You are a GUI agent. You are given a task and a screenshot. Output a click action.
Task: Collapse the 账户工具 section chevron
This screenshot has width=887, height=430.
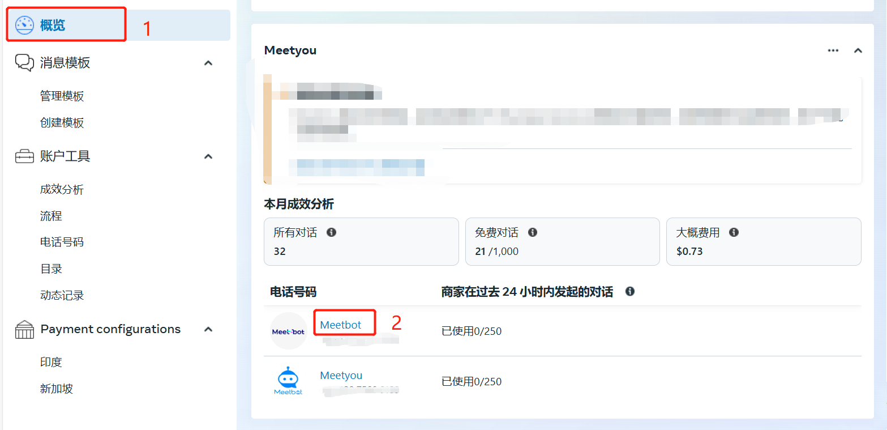point(208,156)
